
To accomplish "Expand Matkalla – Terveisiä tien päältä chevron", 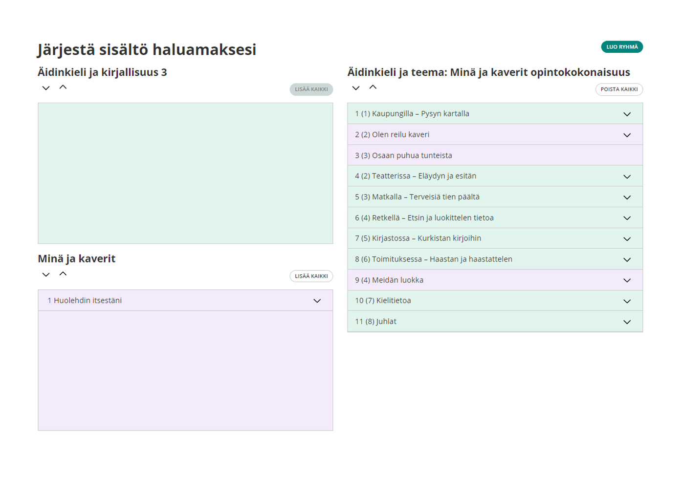I will click(627, 197).
